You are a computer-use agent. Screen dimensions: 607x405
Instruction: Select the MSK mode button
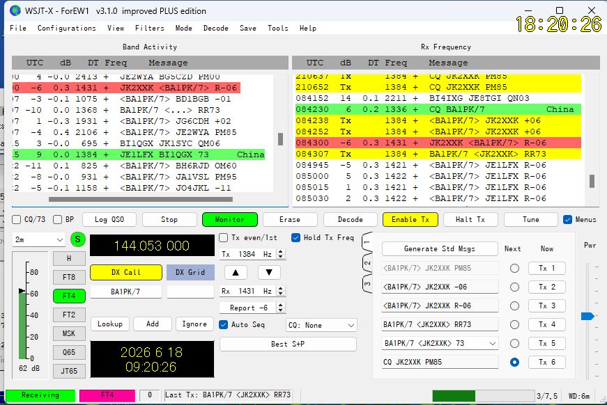[69, 333]
